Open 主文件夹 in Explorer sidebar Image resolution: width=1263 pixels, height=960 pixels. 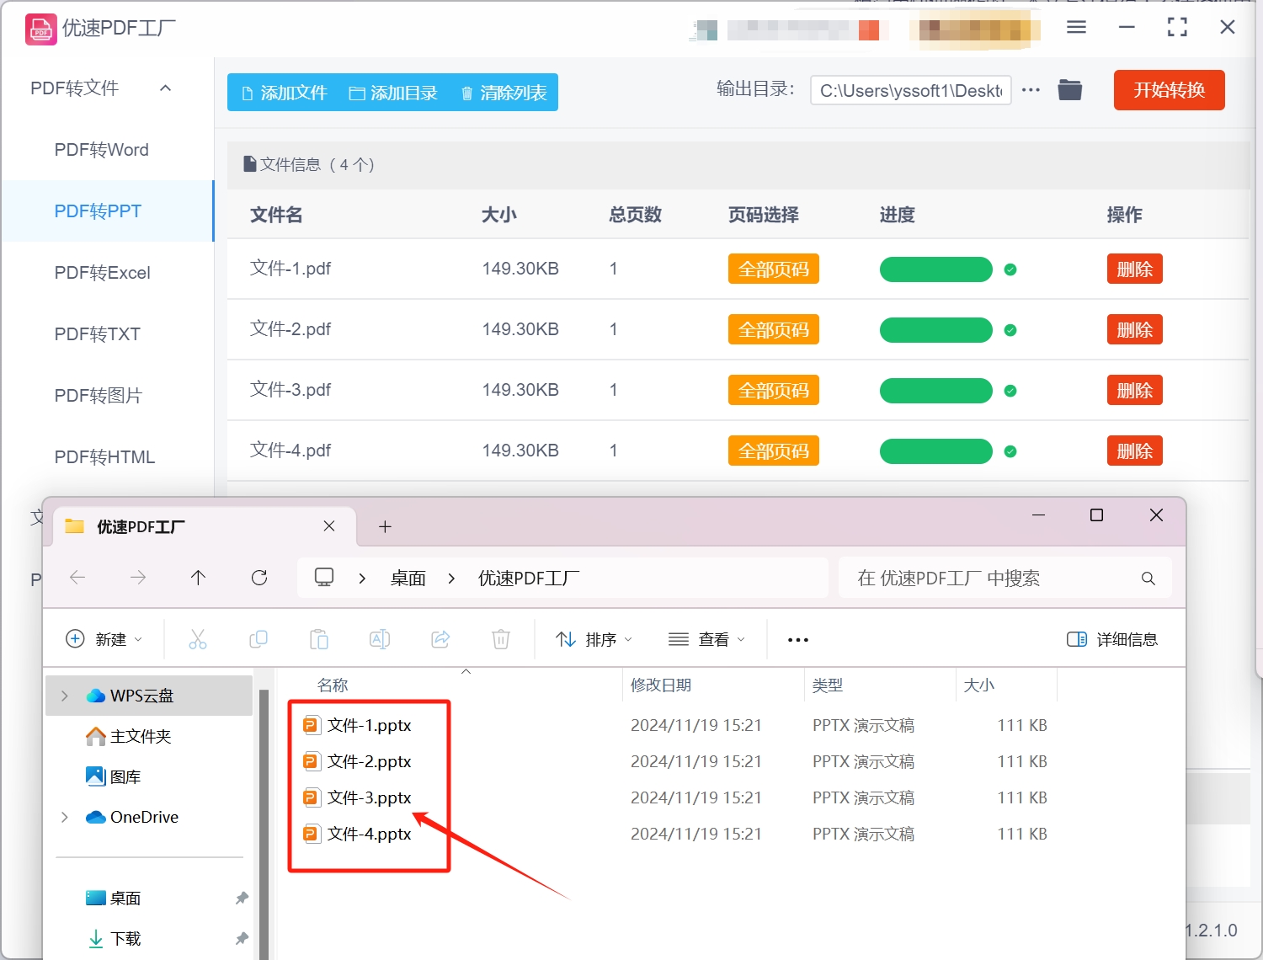[129, 736]
